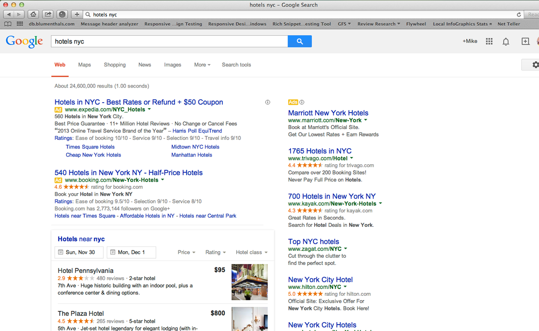The height and width of the screenshot is (331, 539).
Task: Open the Top Sites grid
Action: point(20,24)
